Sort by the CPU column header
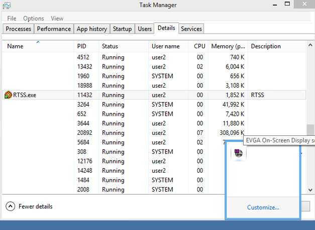 (199, 46)
